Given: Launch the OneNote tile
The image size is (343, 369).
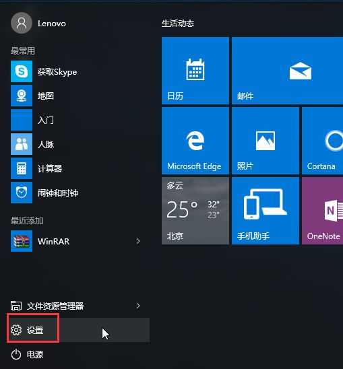Looking at the screenshot, I should pyautogui.click(x=323, y=211).
